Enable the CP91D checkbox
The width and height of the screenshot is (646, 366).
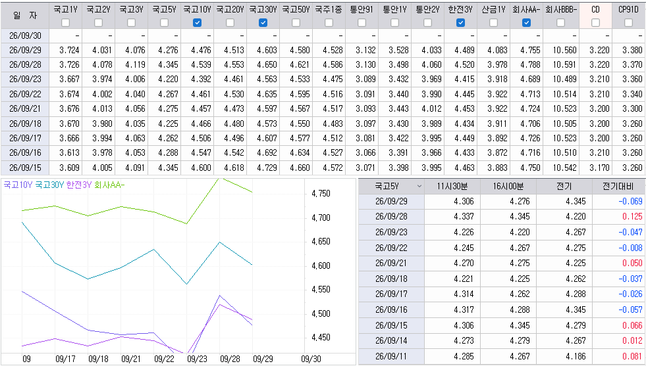(629, 23)
